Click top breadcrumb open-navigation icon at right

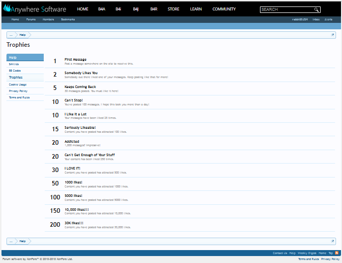pyautogui.click(x=333, y=35)
